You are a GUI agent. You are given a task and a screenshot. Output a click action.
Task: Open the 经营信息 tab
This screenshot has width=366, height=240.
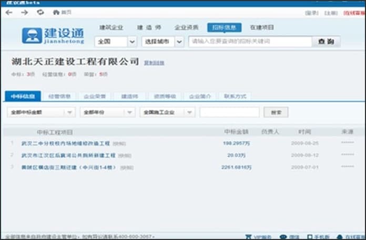tap(59, 96)
